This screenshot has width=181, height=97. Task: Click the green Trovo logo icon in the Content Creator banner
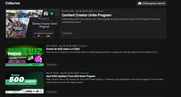click(x=52, y=14)
